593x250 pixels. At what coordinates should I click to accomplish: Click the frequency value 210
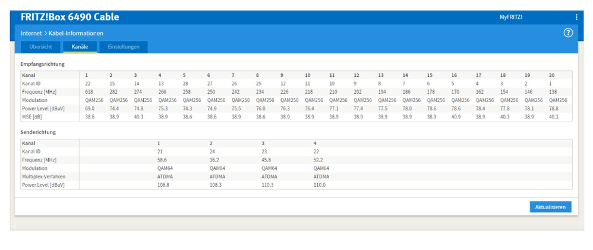333,92
